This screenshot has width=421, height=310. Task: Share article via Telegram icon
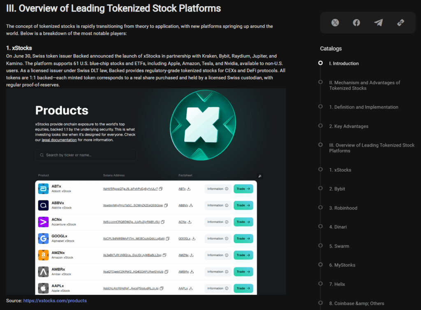point(378,23)
